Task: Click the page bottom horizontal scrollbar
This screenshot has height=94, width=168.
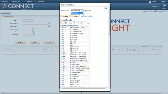Action: (82, 93)
